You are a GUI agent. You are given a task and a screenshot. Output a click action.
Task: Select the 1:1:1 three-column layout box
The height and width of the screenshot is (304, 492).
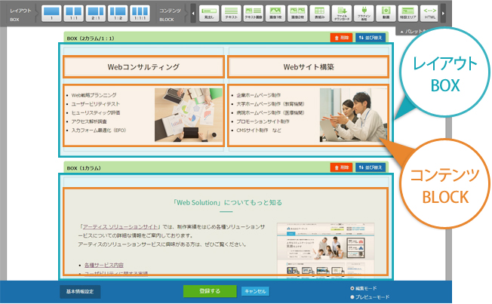(140, 14)
